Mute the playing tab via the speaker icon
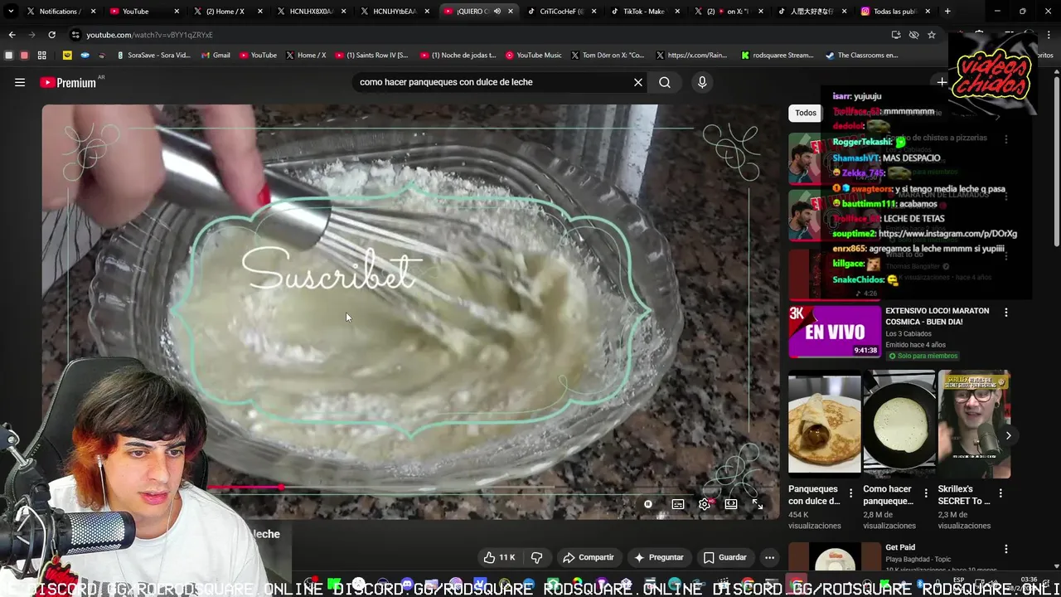 pyautogui.click(x=497, y=12)
